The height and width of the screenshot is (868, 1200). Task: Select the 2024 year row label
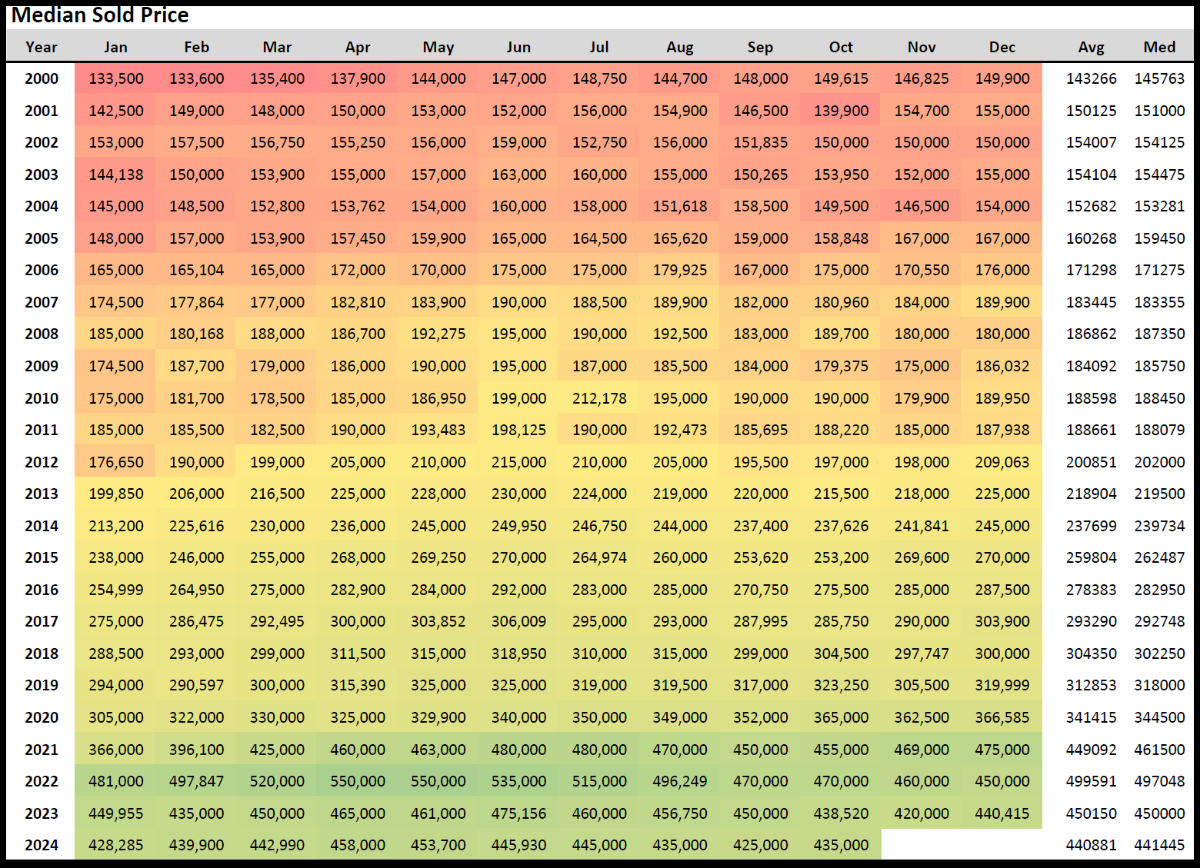(x=42, y=845)
